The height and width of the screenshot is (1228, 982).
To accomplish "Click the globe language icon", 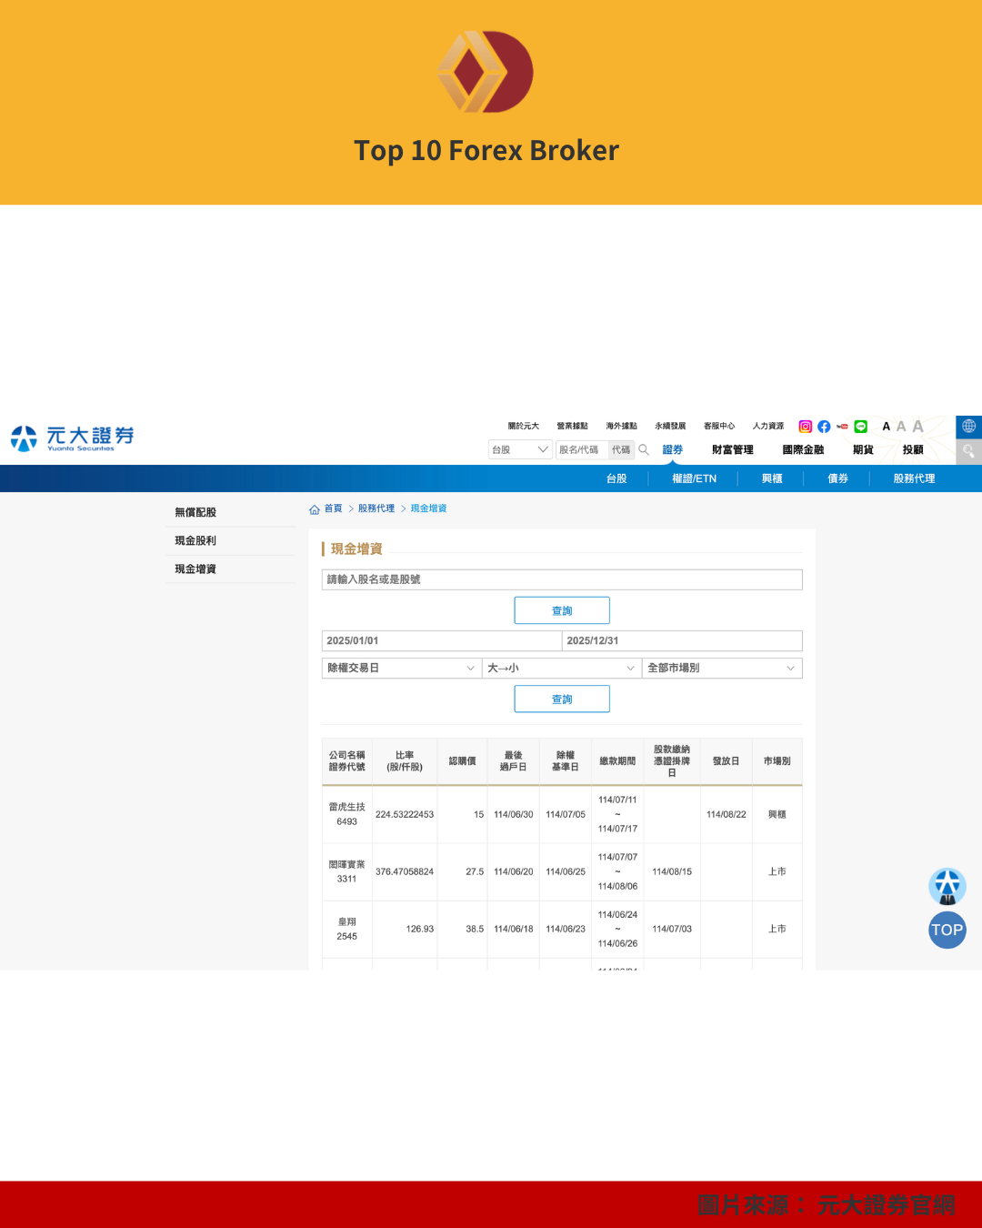I will (x=968, y=427).
